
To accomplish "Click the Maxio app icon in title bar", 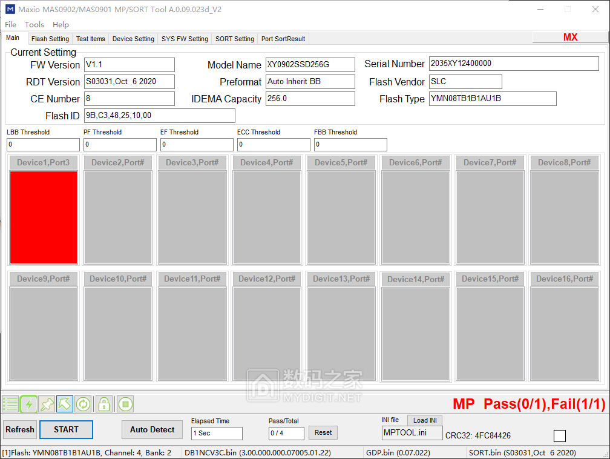I will click(10, 9).
